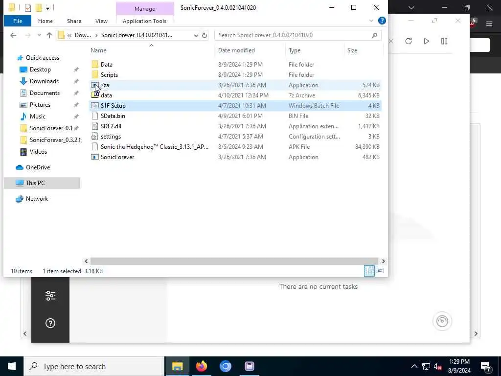Click the Properties quick access toolbar icon
Image resolution: width=501 pixels, height=376 pixels.
28,7
